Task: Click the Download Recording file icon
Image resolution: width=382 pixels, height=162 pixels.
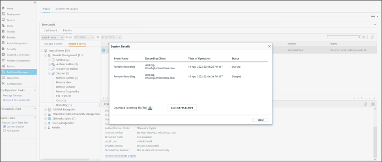Action: tap(150, 108)
